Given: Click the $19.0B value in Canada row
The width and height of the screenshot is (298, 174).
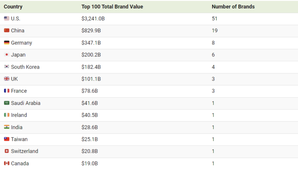Looking at the screenshot, I should pyautogui.click(x=90, y=164).
